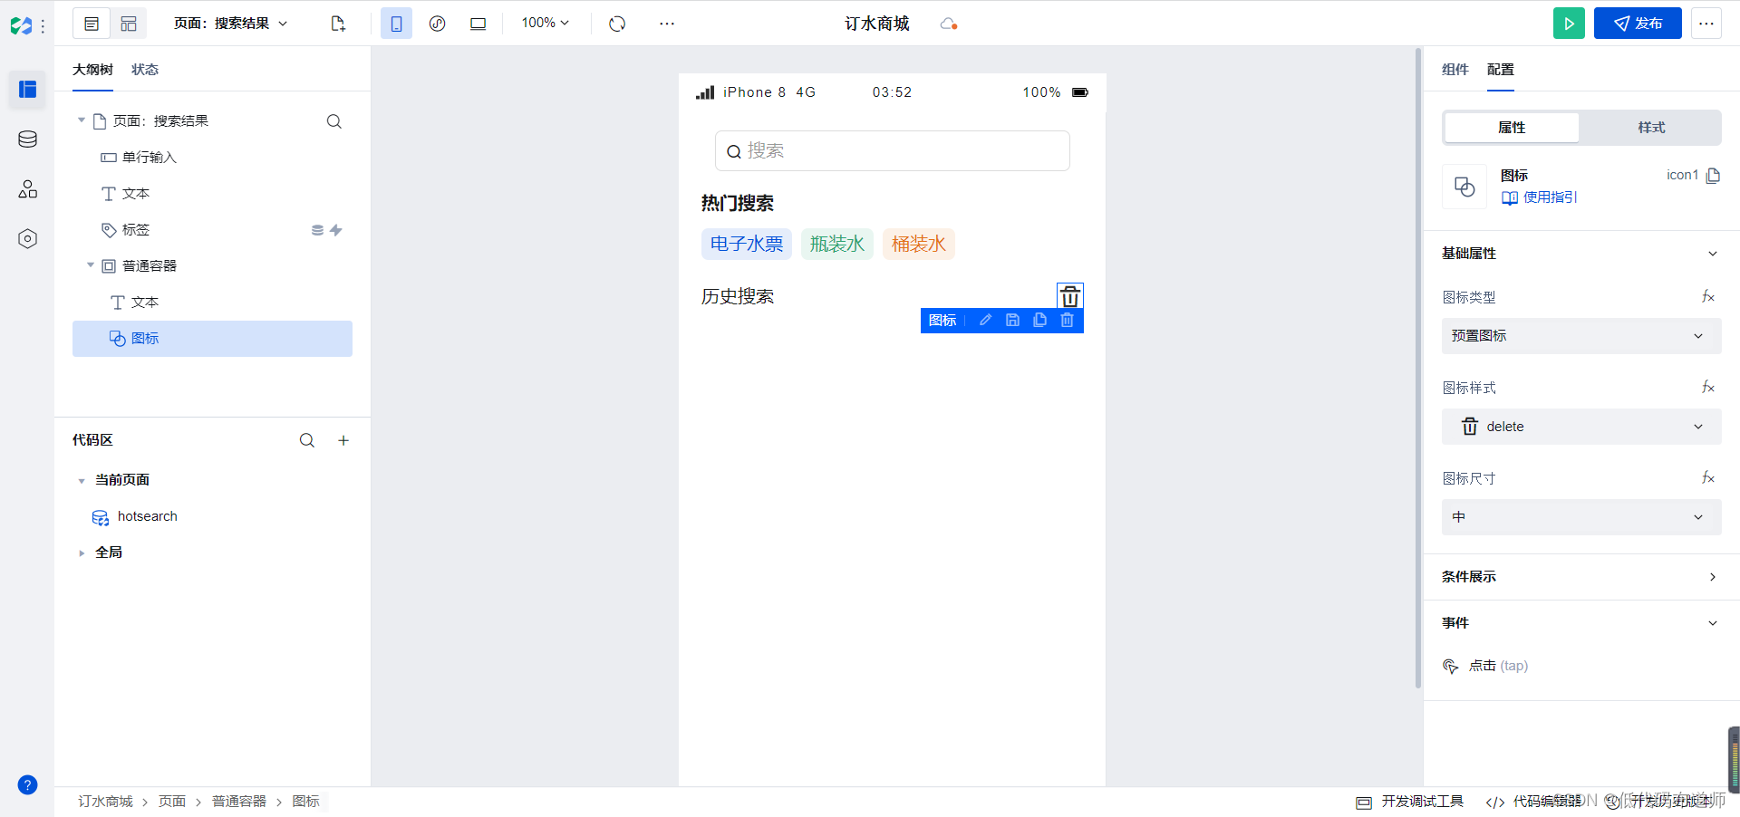Viewport: 1740px width, 817px height.
Task: Open the delete icon style dropdown
Action: (x=1581, y=427)
